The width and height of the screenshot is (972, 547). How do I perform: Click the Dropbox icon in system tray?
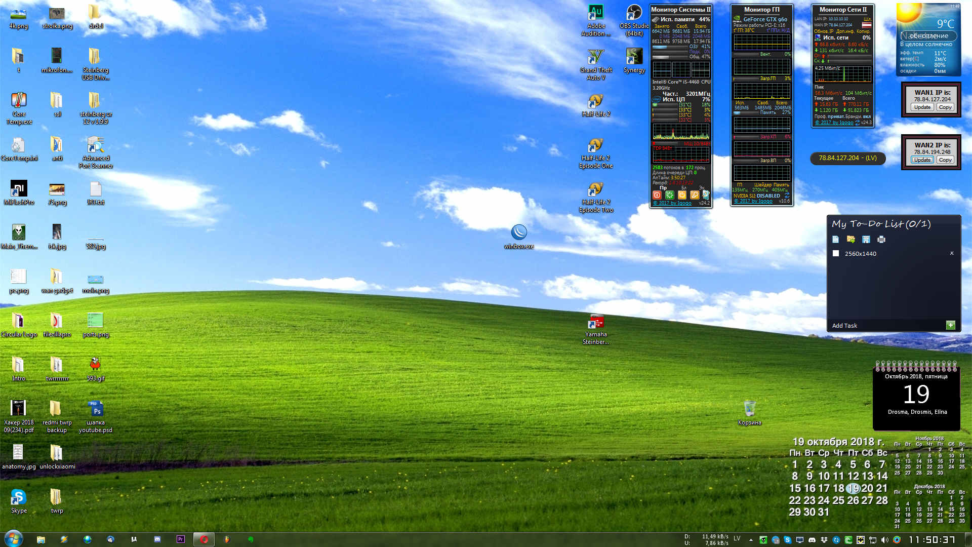(824, 540)
